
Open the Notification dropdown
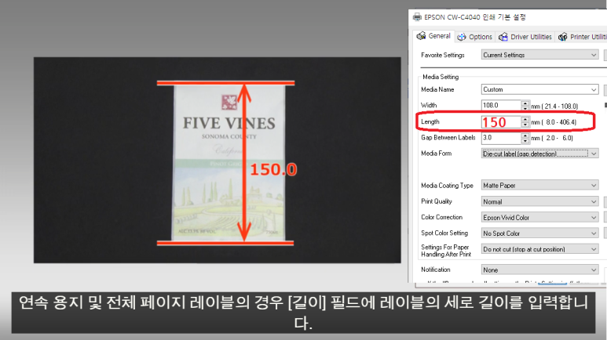point(540,269)
